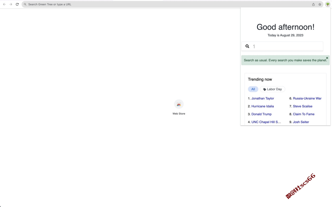The height and width of the screenshot is (207, 332).
Task: Open the Green Tree extension icon
Action: coord(328,4)
